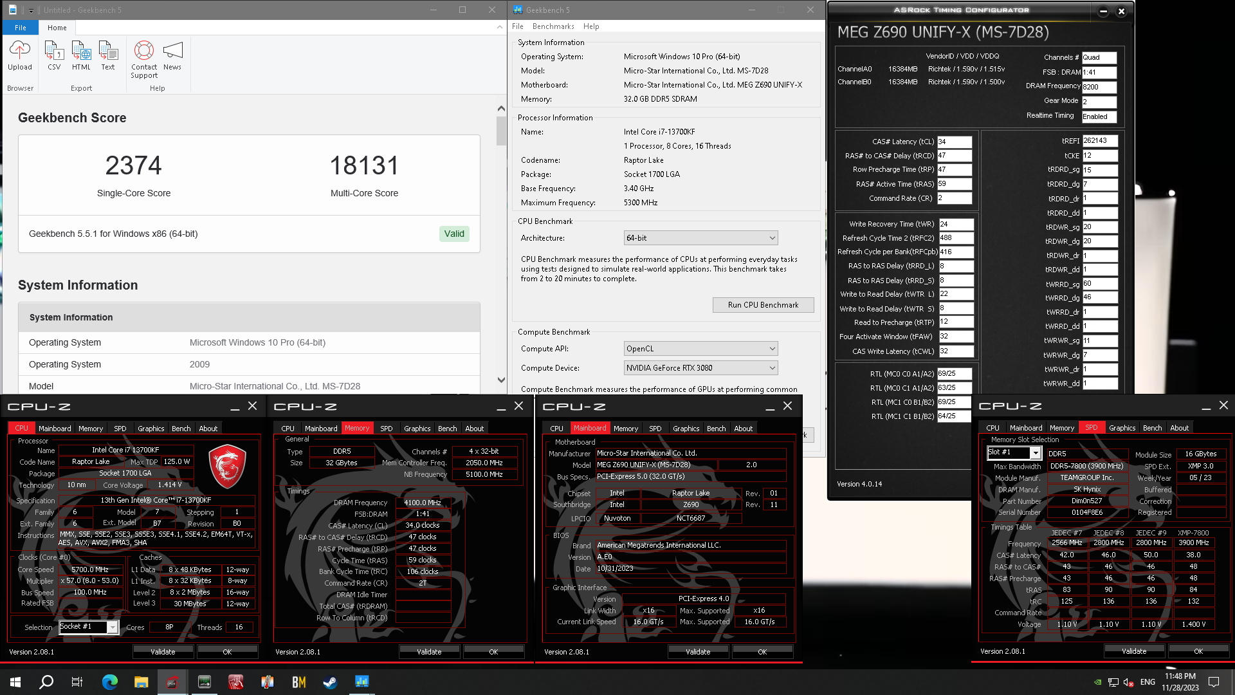The width and height of the screenshot is (1235, 695).
Task: Click the Command Rate (CR) field
Action: click(955, 198)
